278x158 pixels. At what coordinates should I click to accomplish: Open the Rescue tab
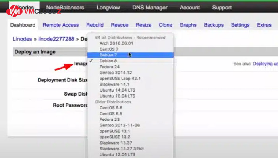pyautogui.click(x=120, y=25)
